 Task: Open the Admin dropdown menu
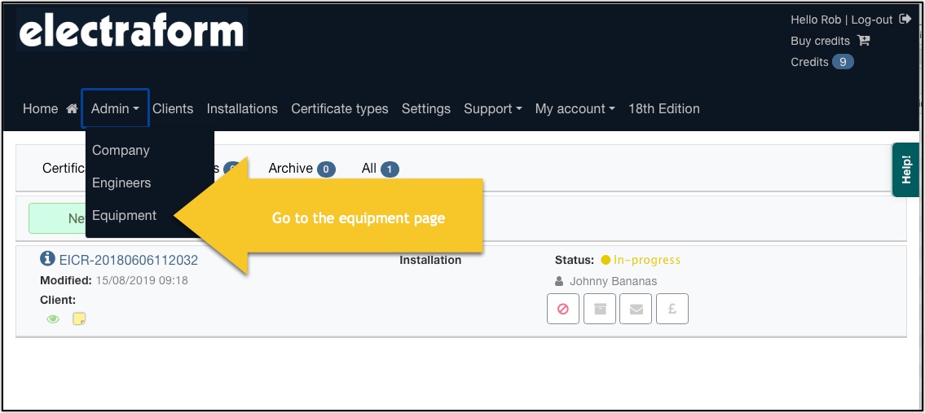point(115,108)
